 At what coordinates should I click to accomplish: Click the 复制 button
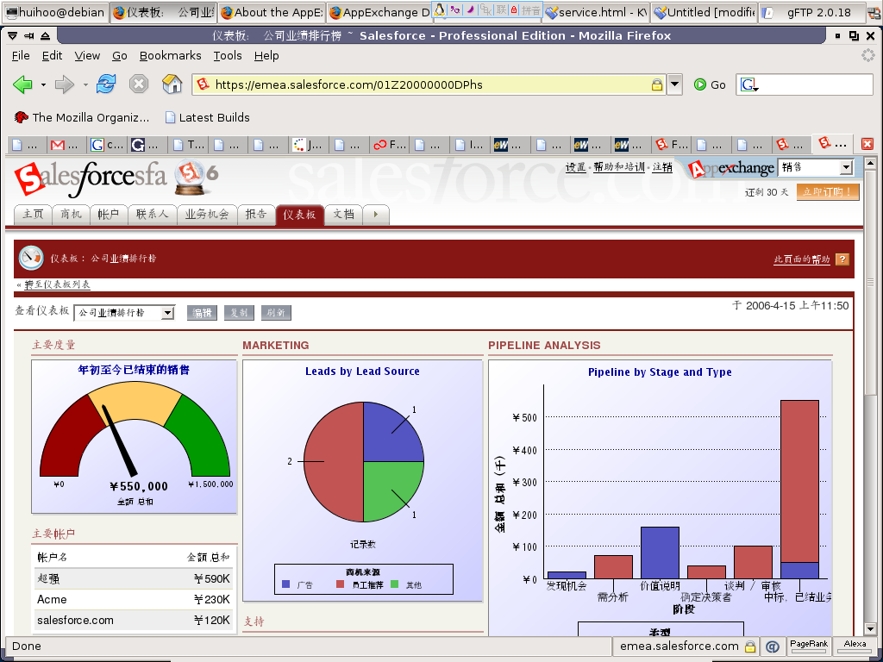point(240,312)
